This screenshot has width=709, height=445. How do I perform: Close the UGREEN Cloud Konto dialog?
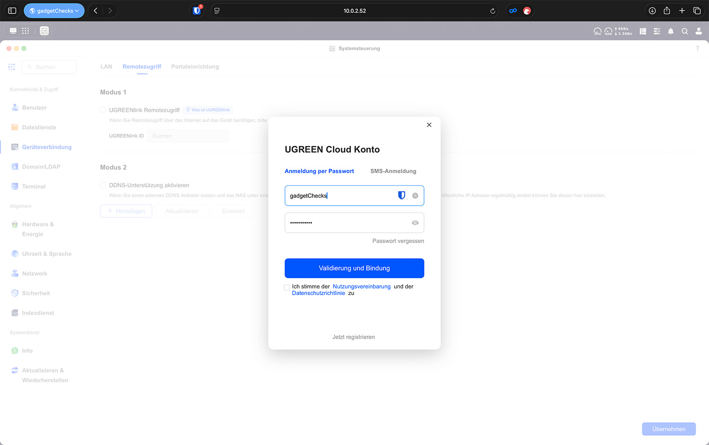click(429, 125)
